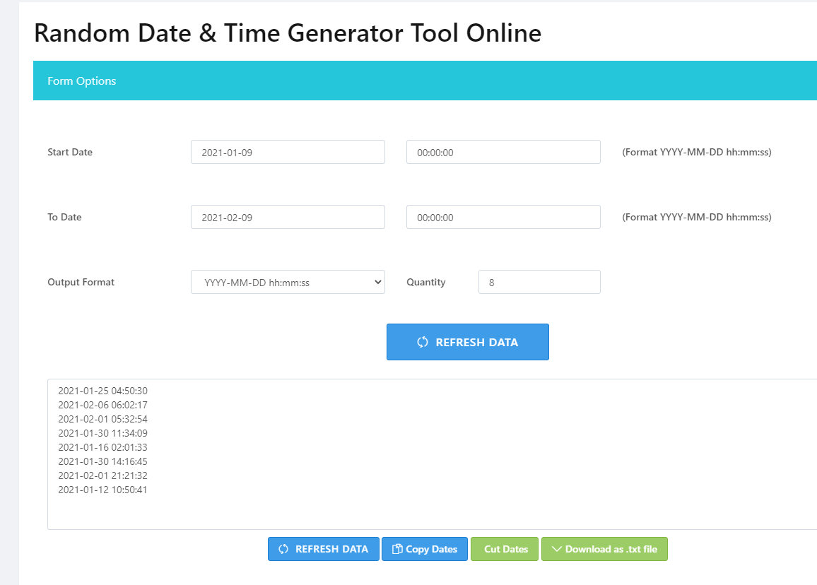This screenshot has width=817, height=585.
Task: Focus the Start Date field showing 2021-01-09
Action: coord(288,152)
